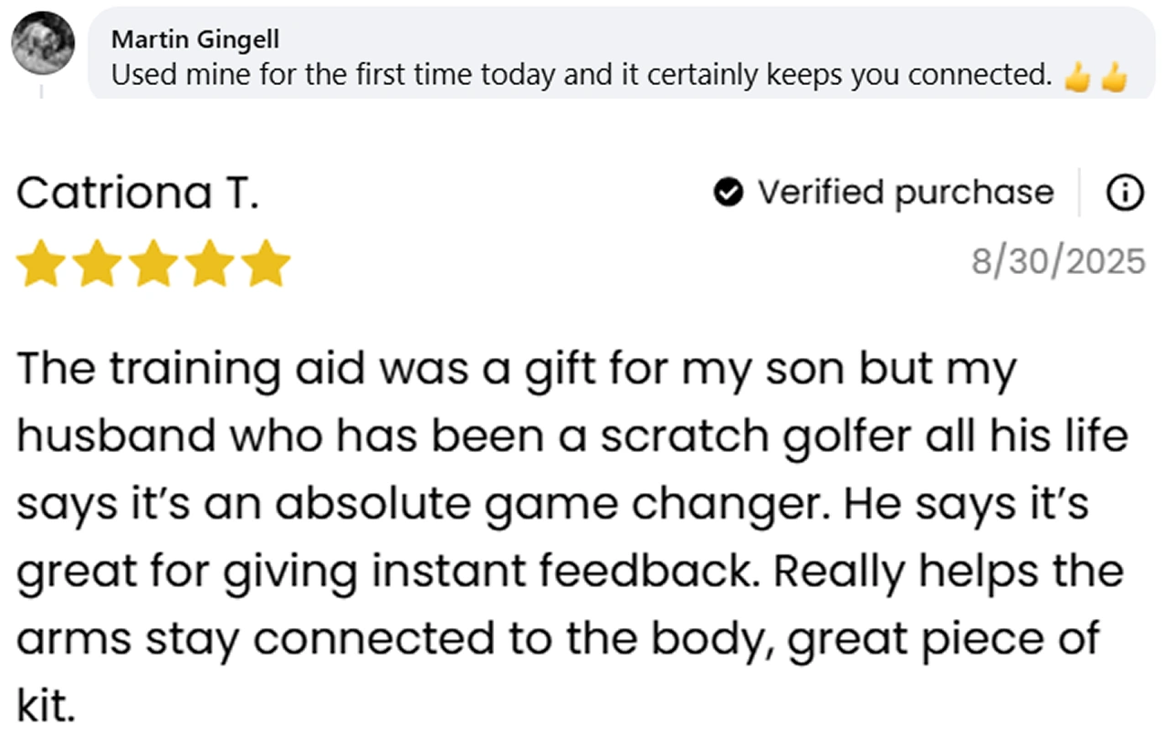
Task: Open Martin Gingell's profile picture
Action: click(43, 43)
